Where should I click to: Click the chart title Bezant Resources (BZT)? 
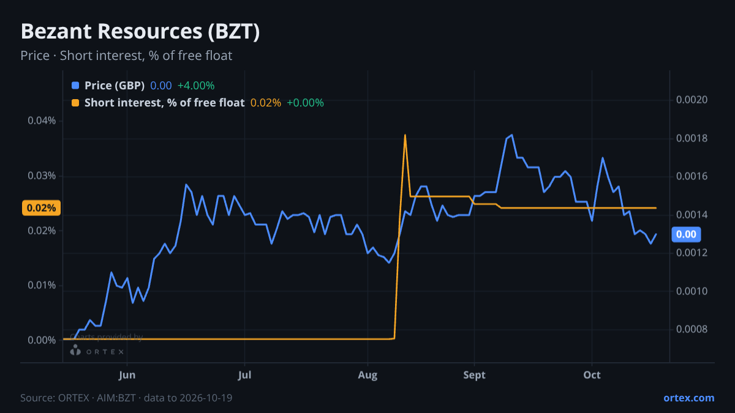click(140, 32)
